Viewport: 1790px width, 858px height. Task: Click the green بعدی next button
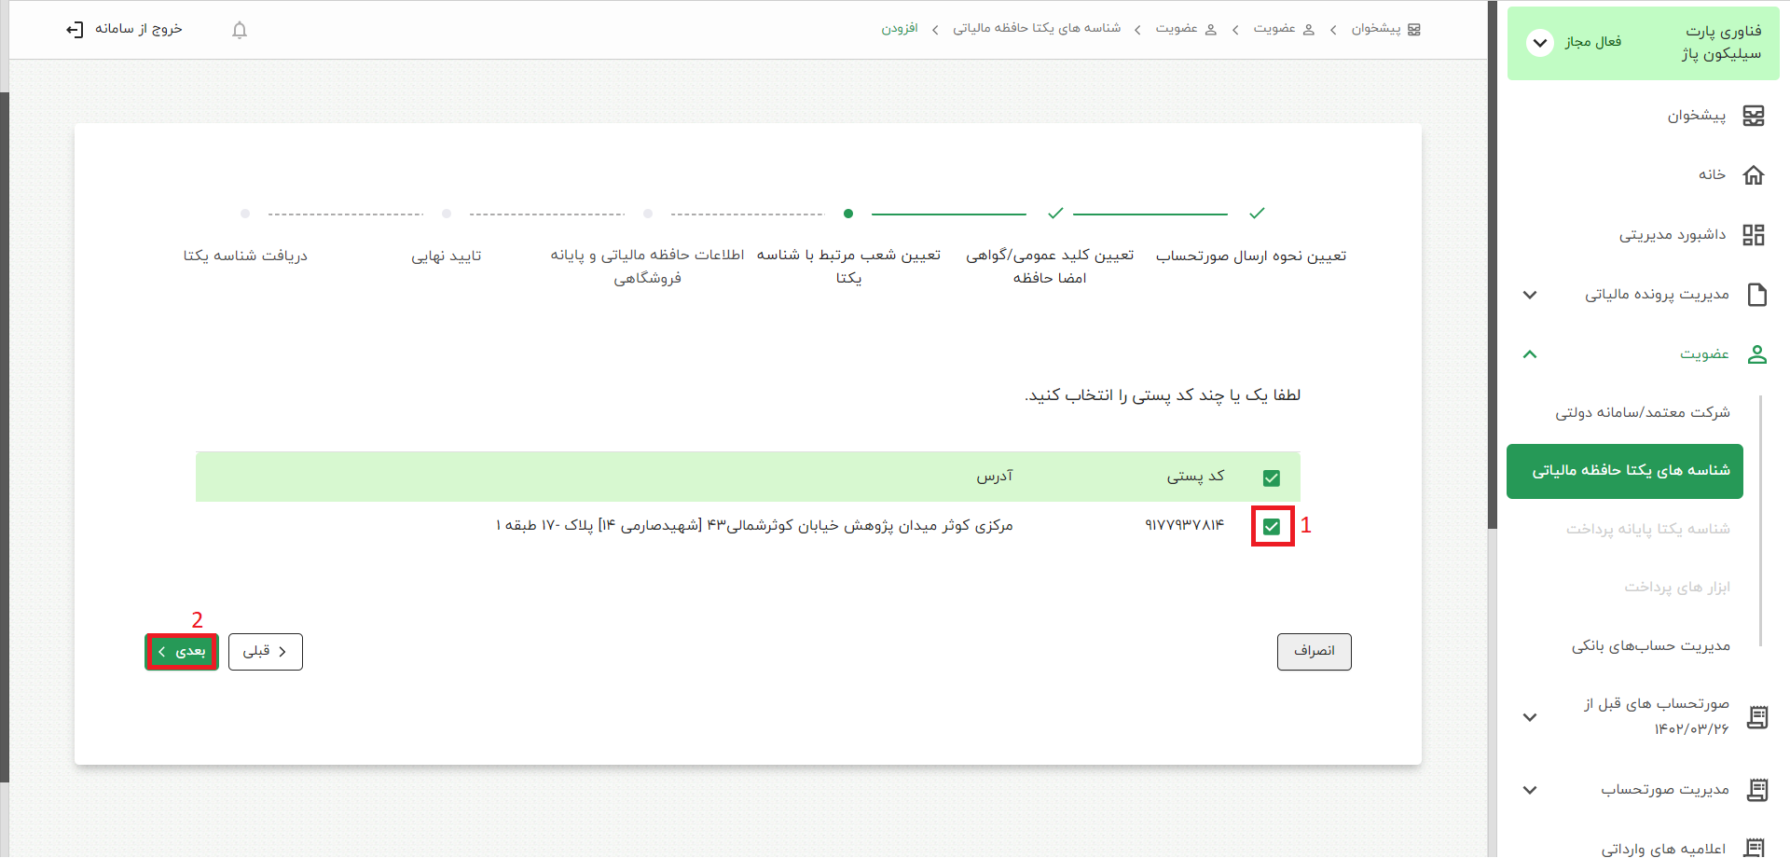coord(182,652)
